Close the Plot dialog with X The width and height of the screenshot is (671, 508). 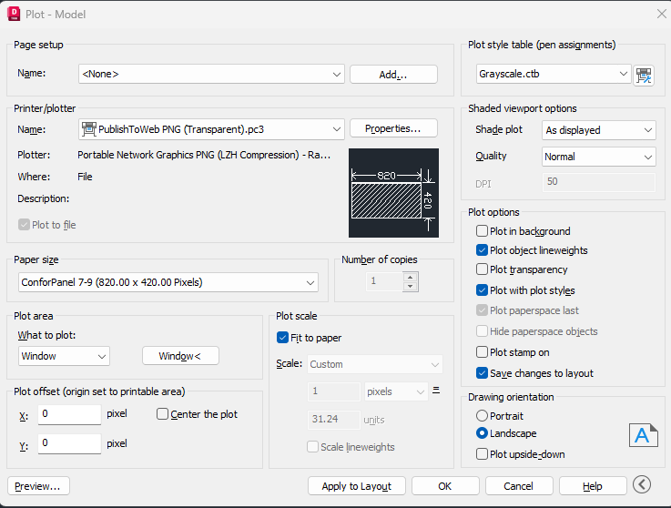click(661, 14)
